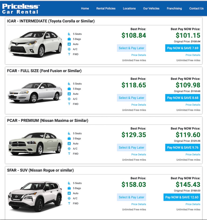The image size is (207, 220).
Task: Select & Pay Later for Toyota Corolla
Action: click(x=131, y=48)
